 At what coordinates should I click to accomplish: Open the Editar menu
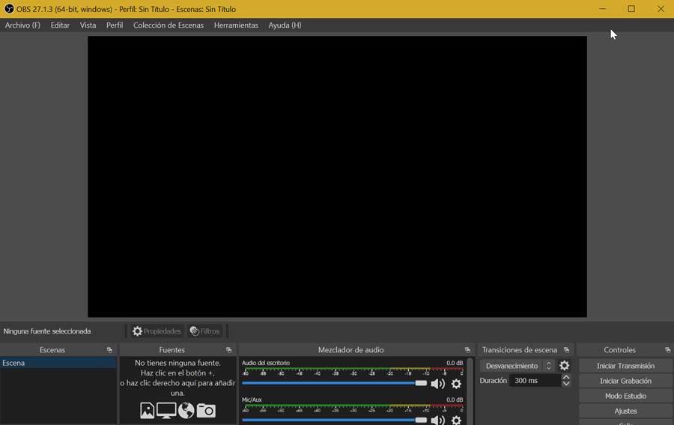[x=60, y=25]
